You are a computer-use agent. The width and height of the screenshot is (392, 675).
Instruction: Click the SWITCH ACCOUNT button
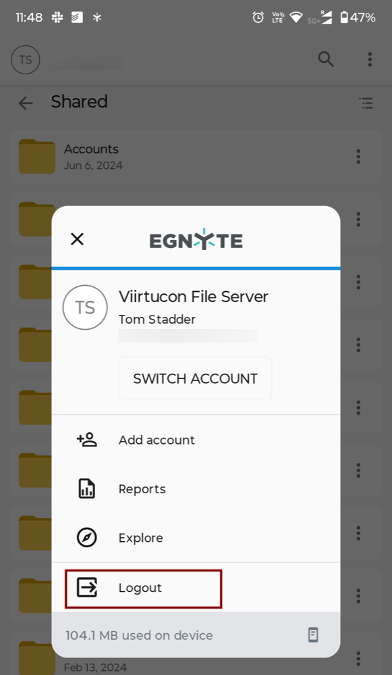point(196,378)
